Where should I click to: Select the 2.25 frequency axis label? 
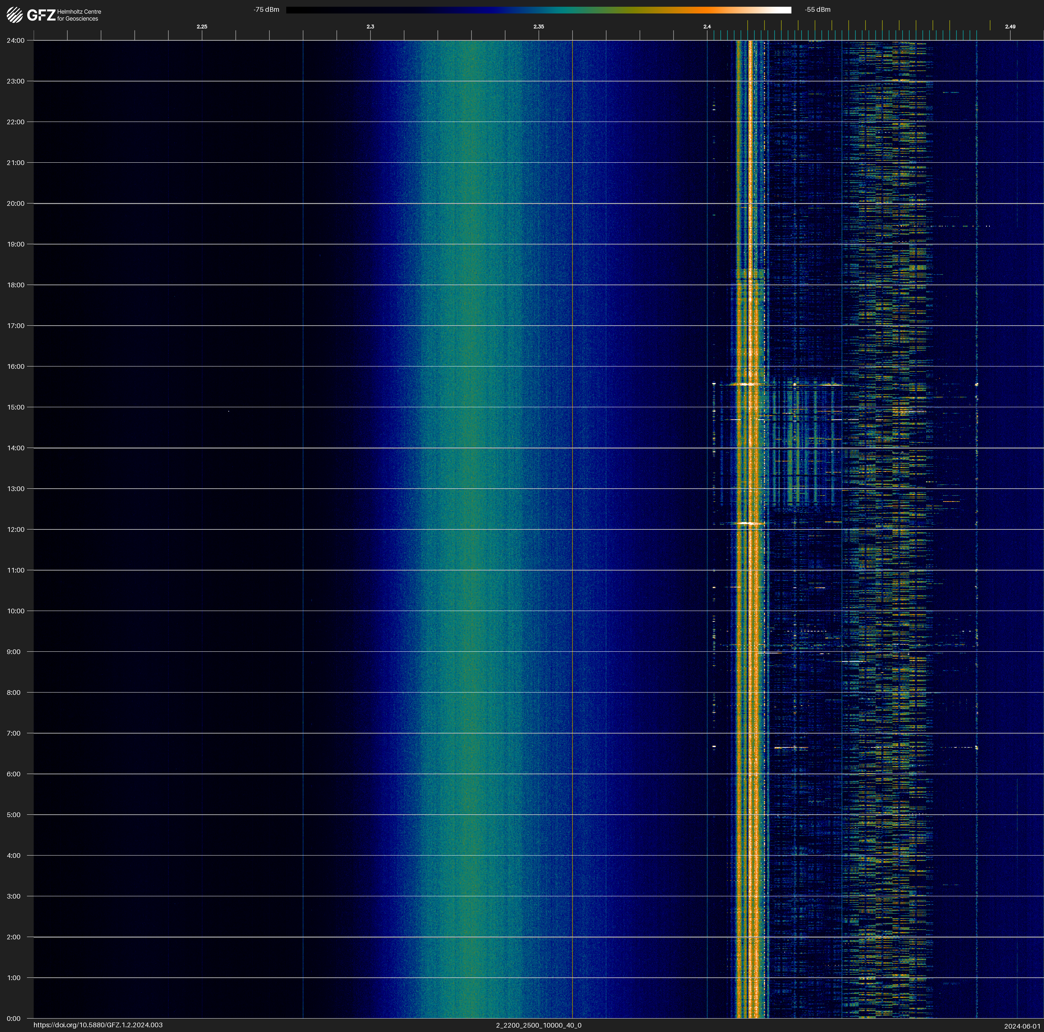pyautogui.click(x=201, y=27)
